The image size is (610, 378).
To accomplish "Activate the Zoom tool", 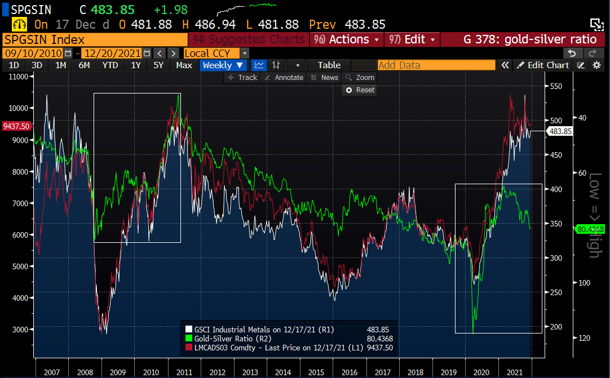I will [360, 77].
